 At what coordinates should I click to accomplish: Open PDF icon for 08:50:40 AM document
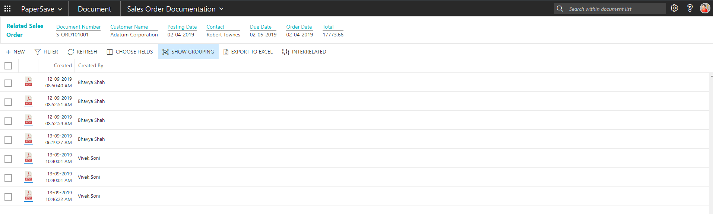point(28,82)
